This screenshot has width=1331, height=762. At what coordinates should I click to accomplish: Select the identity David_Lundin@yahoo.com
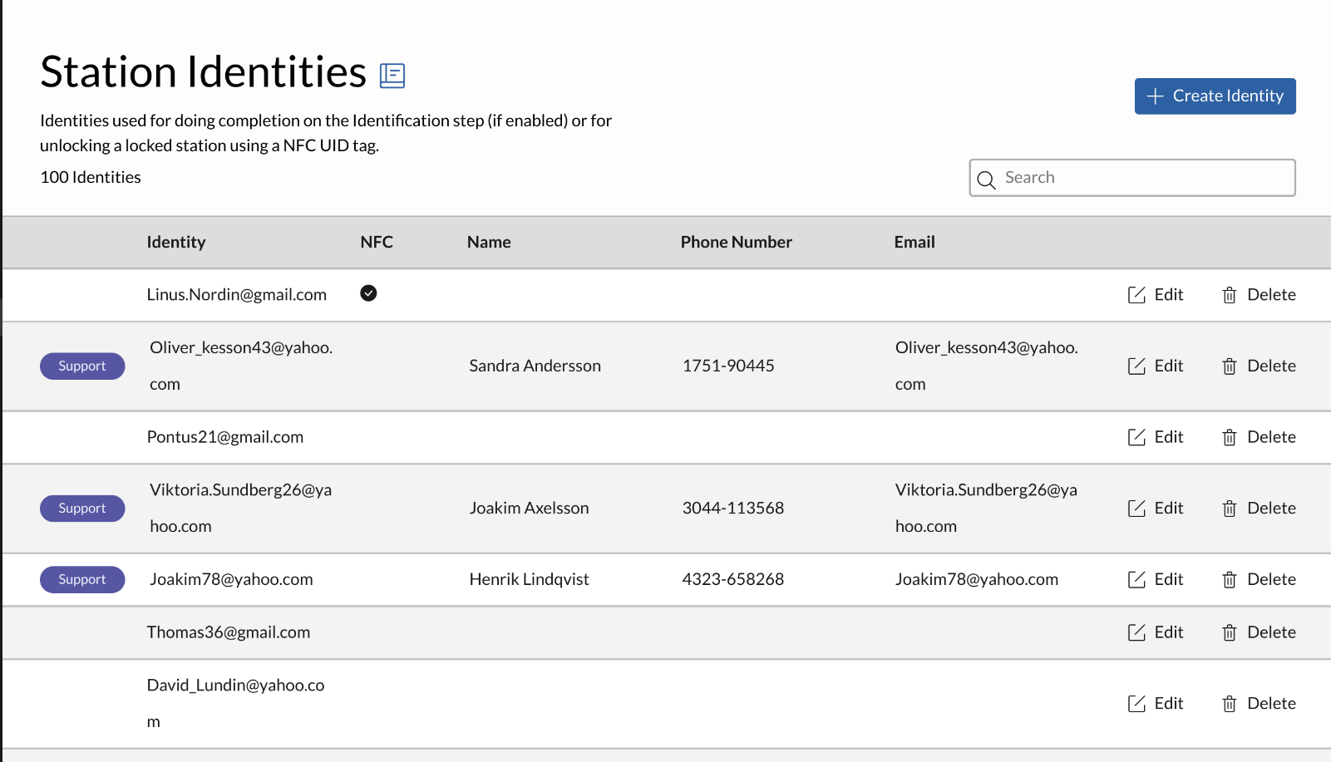point(235,704)
